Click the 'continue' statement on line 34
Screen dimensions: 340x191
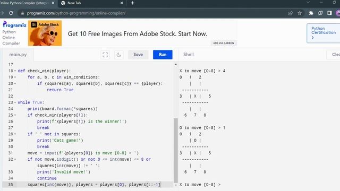pyautogui.click(x=47, y=178)
